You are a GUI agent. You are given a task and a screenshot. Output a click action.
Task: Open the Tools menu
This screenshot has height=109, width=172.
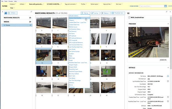coord(6,1)
